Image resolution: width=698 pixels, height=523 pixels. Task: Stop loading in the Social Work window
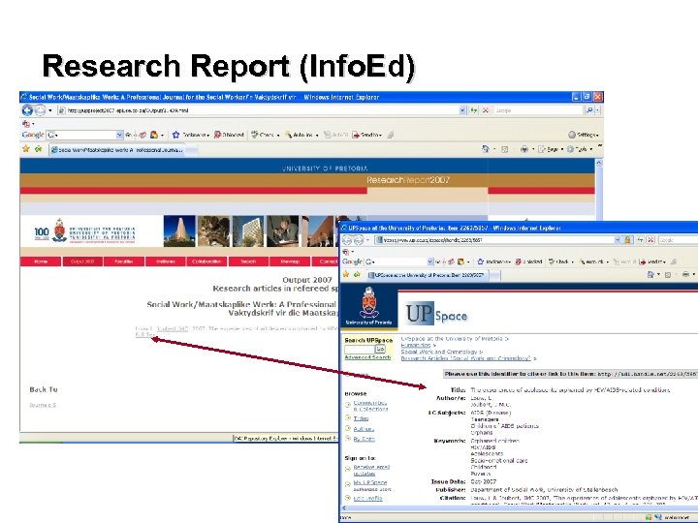(x=486, y=110)
